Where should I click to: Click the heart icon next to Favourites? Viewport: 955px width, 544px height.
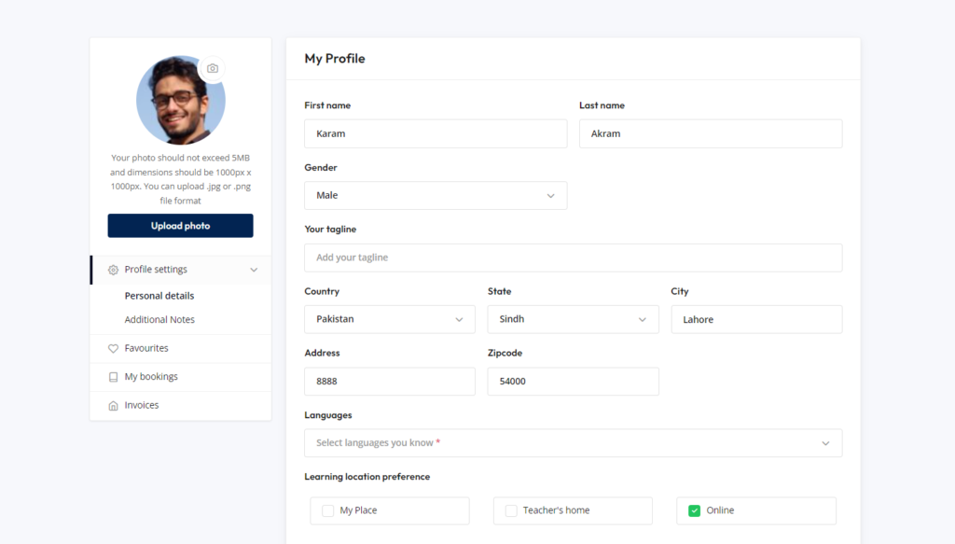113,348
